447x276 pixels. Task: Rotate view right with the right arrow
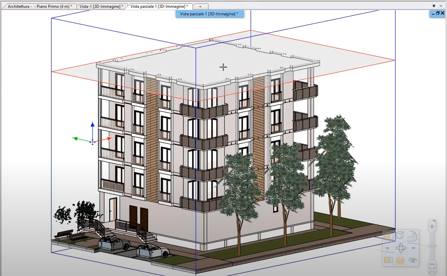point(414,248)
